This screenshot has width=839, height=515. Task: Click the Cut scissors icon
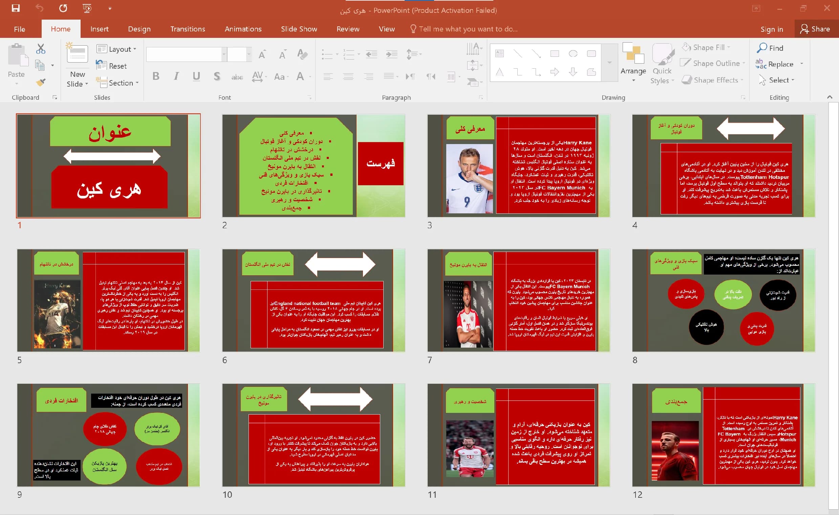point(41,49)
